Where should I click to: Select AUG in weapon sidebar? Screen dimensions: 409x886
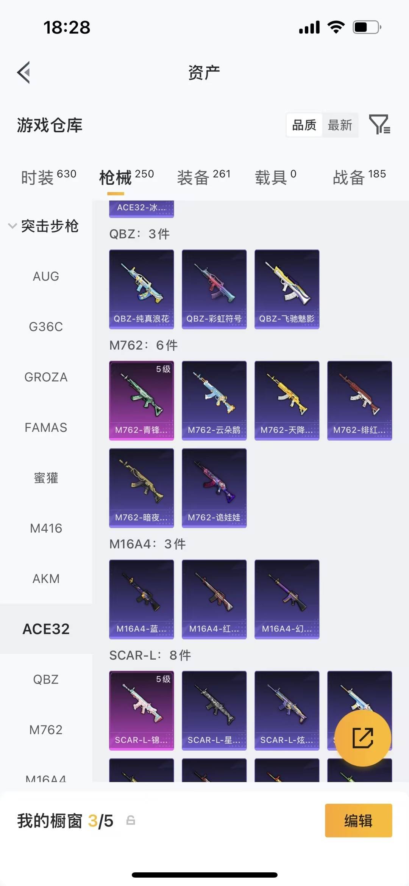pos(46,276)
